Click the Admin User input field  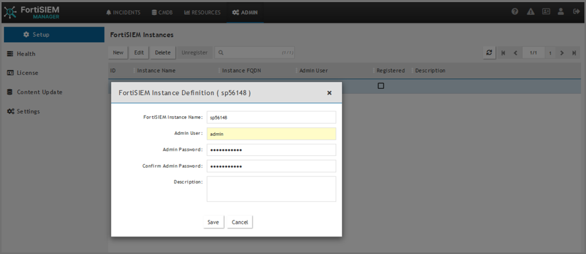[271, 134]
